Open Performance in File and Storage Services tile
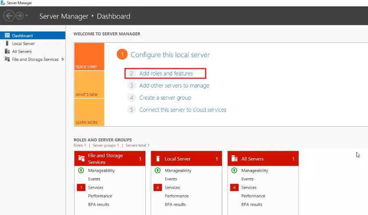The image size is (368, 215). click(x=100, y=196)
